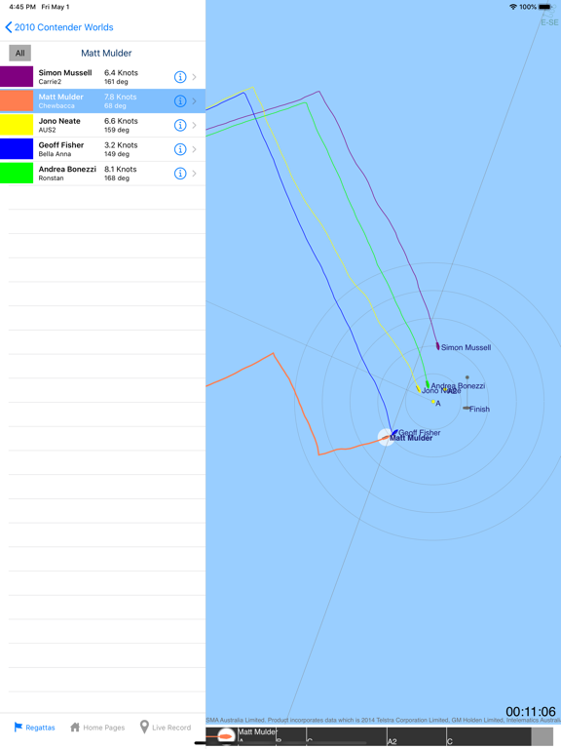This screenshot has height=749, width=561.
Task: Expand Jono Neate row chevron
Action: (x=194, y=125)
